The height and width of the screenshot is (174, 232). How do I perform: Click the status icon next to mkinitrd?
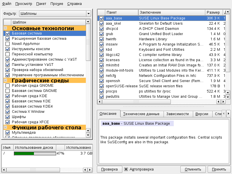(x=101, y=65)
